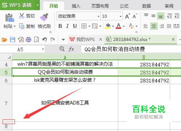Click the Paste clipboard icon

pos(10,18)
